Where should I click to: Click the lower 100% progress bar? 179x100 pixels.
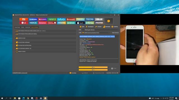[x=93, y=70]
